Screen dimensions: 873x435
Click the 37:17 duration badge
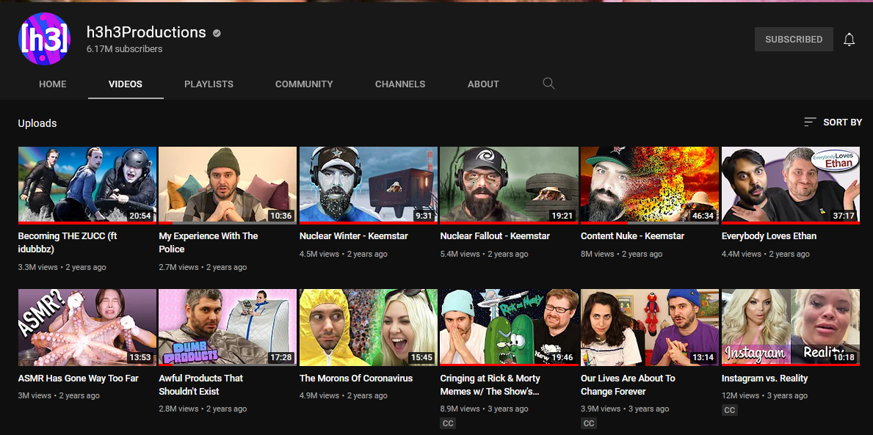tap(844, 215)
